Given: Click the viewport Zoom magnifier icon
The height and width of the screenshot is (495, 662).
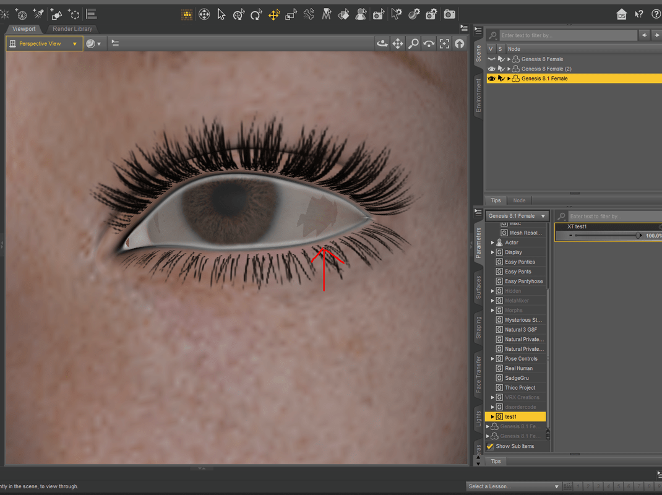Looking at the screenshot, I should tap(413, 43).
